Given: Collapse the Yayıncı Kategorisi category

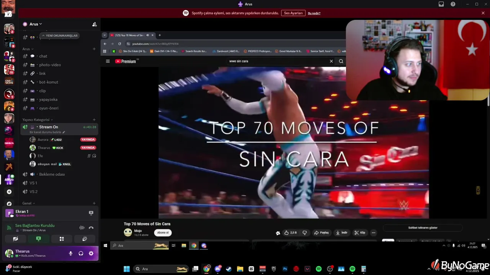Looking at the screenshot, I should (x=38, y=120).
